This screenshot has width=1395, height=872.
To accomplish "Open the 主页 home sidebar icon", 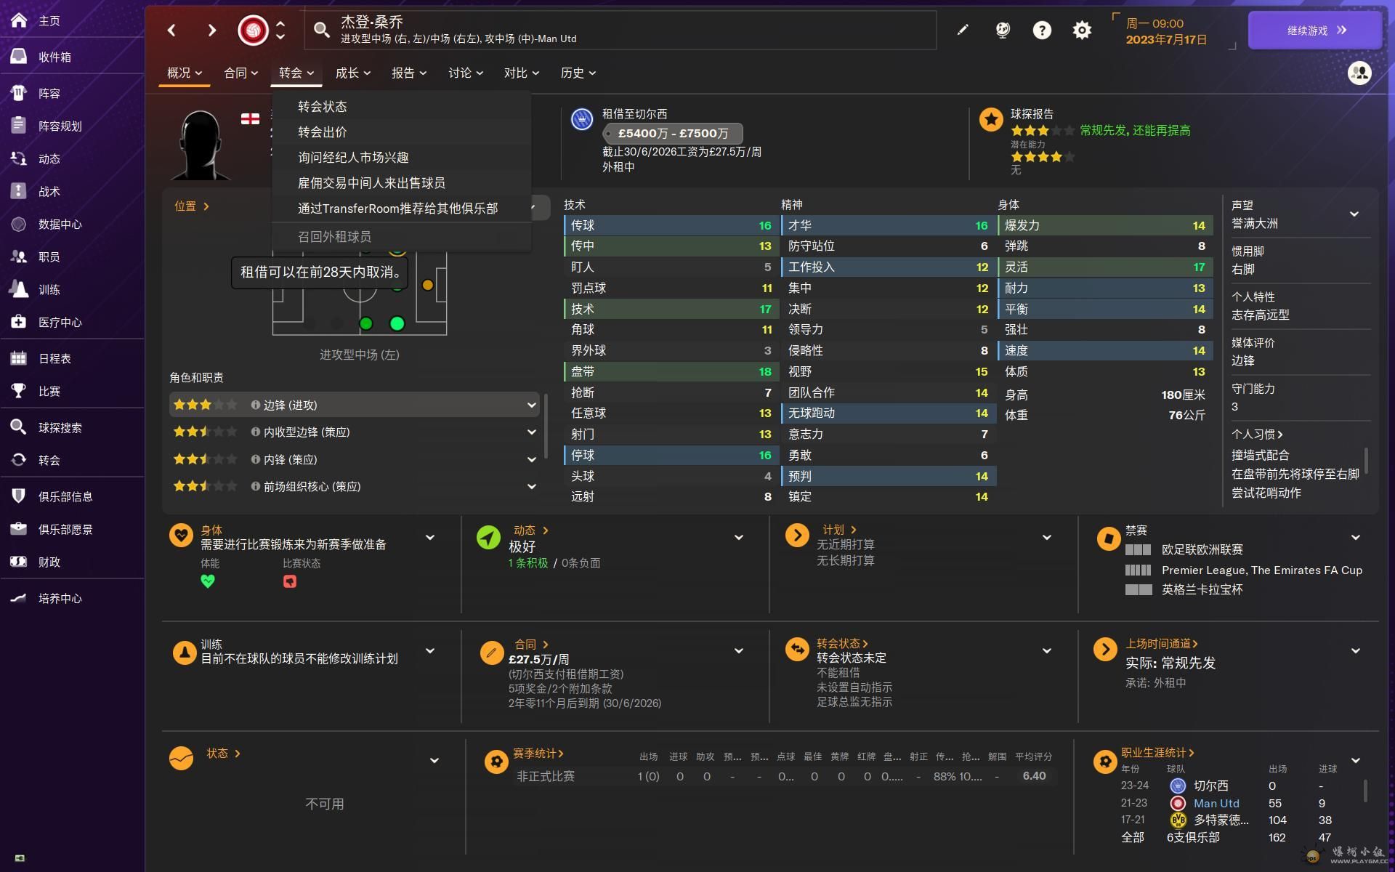I will point(19,20).
